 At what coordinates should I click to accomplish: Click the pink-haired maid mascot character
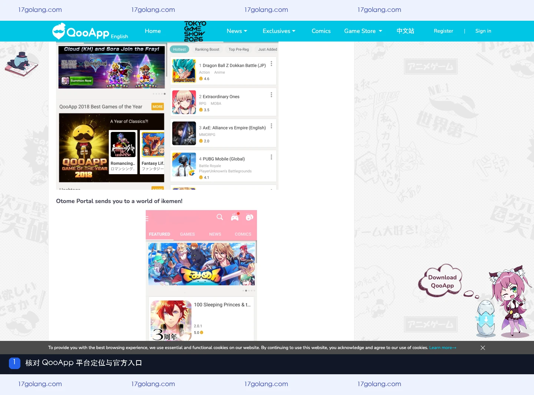511,301
